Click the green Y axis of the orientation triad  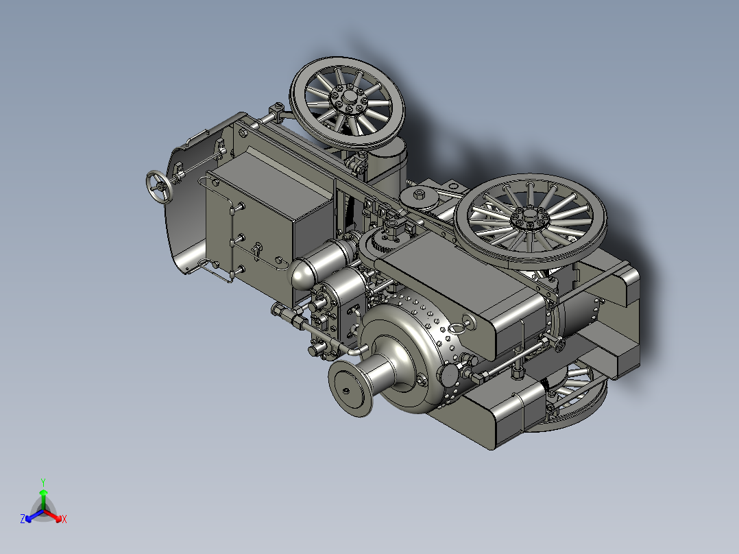tap(43, 496)
